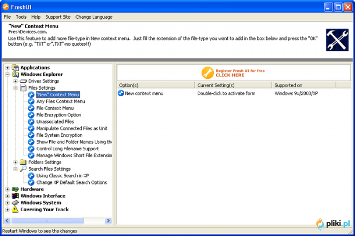Click the orange wrench Register icon
This screenshot has width=355, height=236.
(x=208, y=73)
